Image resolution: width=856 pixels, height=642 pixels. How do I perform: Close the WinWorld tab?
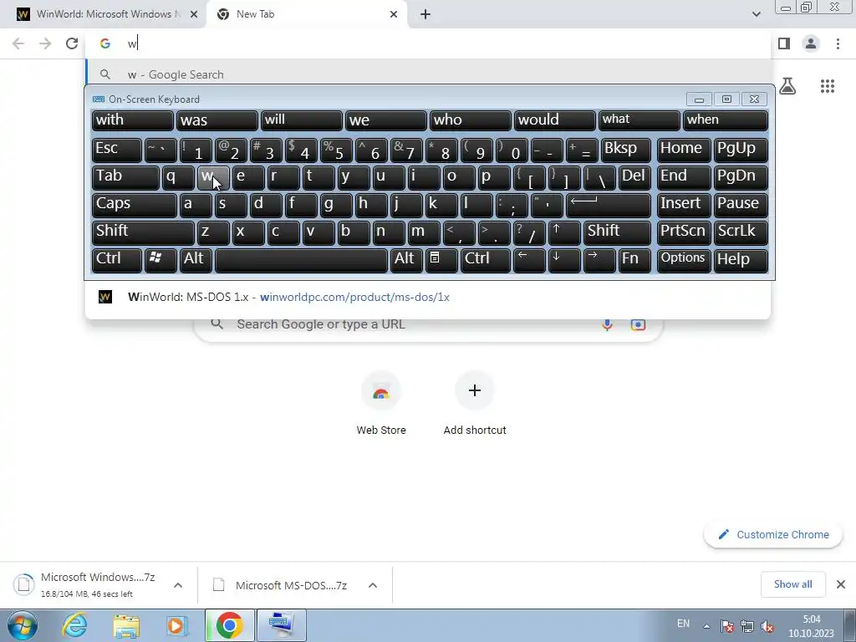(194, 14)
